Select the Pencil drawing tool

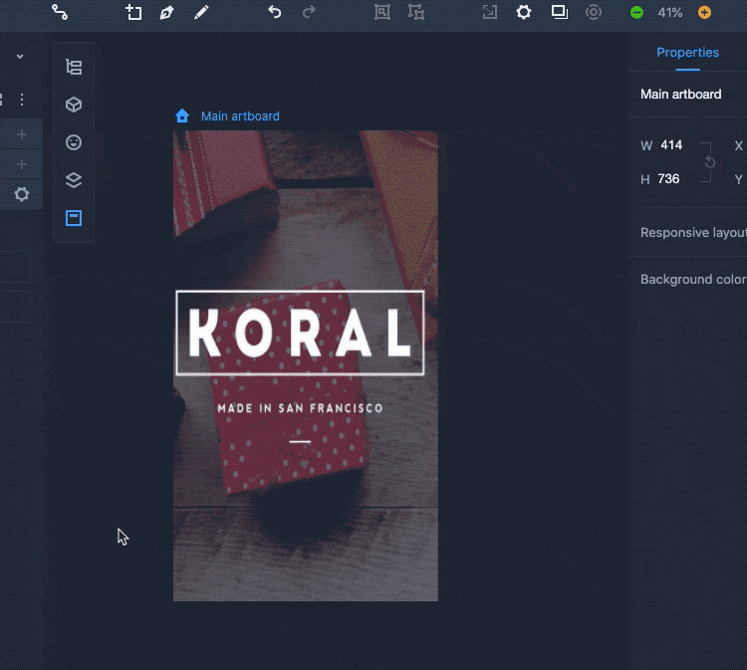201,12
